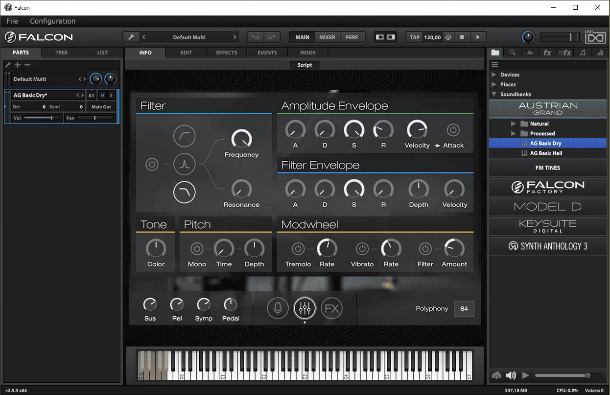Expand the Natural folder
Viewport: 610px width, 395px height.
pyautogui.click(x=514, y=123)
